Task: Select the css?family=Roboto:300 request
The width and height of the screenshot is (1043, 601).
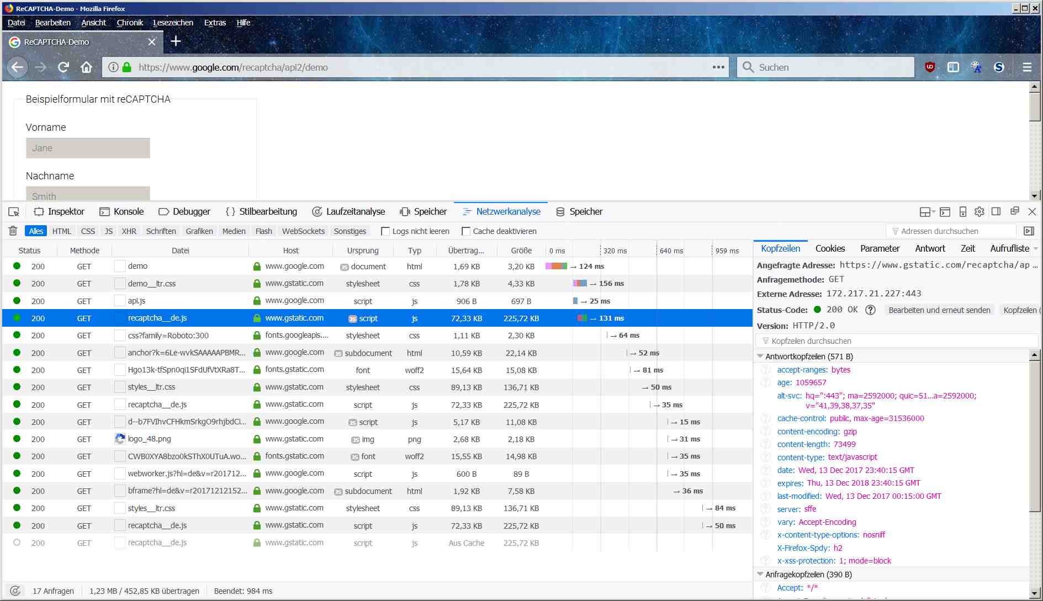Action: (x=378, y=336)
